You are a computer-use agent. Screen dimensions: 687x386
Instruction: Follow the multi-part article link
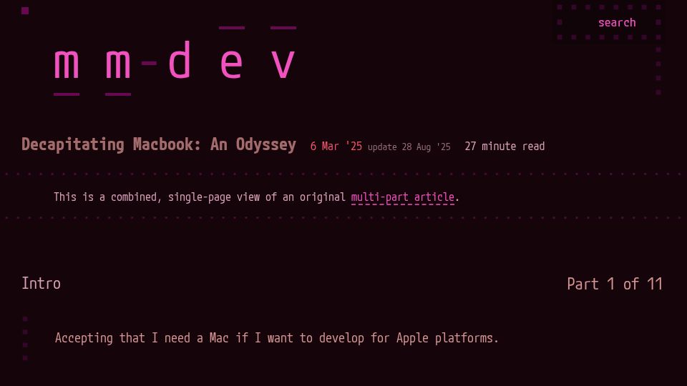point(403,197)
